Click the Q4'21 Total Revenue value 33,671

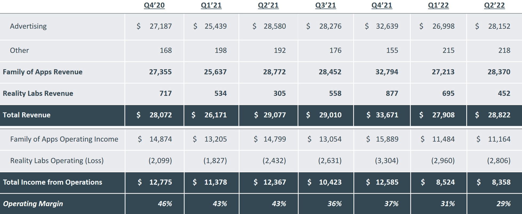(x=387, y=115)
